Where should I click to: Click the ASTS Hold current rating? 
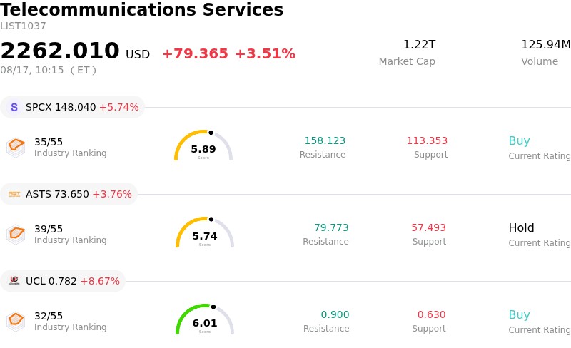click(x=521, y=228)
